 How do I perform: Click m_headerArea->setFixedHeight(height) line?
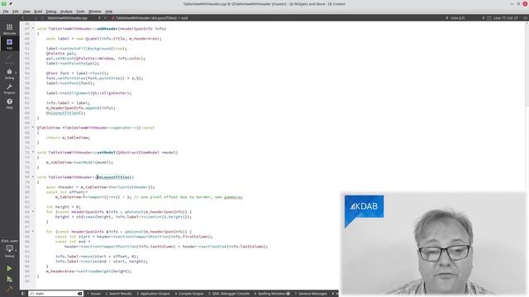(x=88, y=271)
